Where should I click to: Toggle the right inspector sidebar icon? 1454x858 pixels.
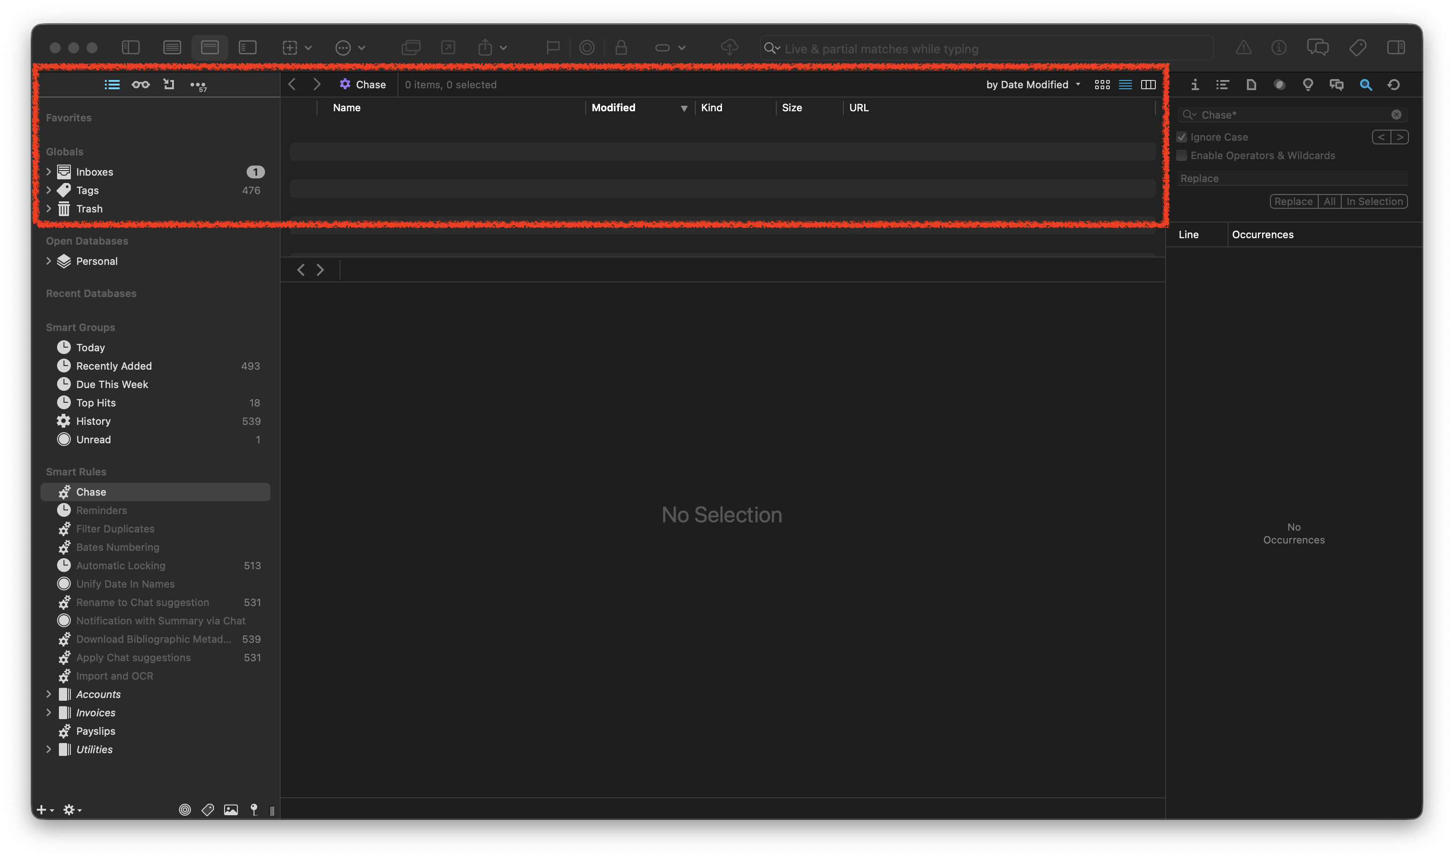1396,47
